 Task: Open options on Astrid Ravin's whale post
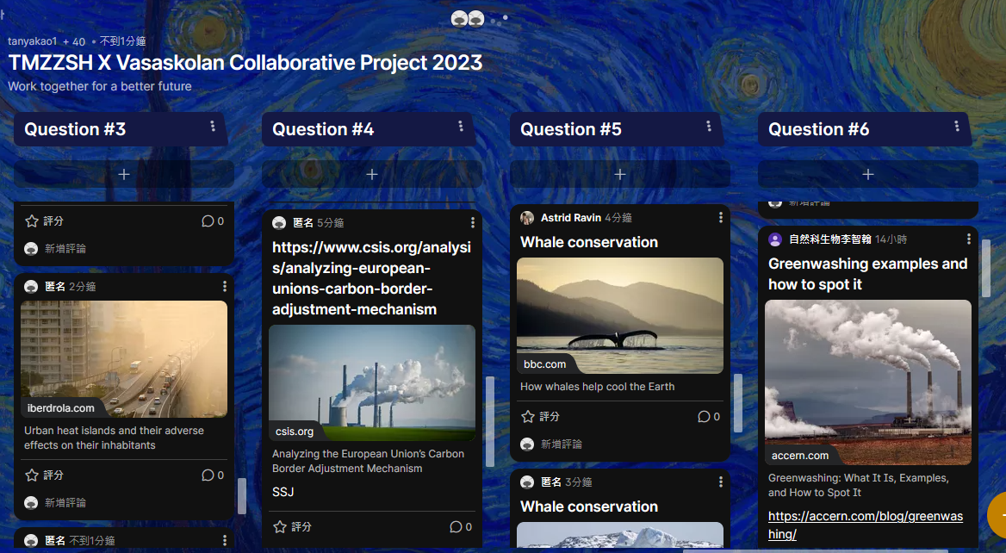pyautogui.click(x=721, y=218)
